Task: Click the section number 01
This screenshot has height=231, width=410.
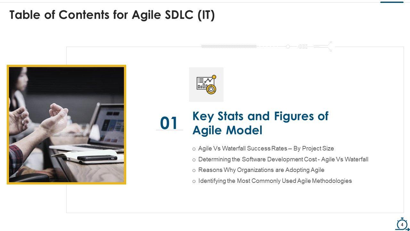Action: 169,123
